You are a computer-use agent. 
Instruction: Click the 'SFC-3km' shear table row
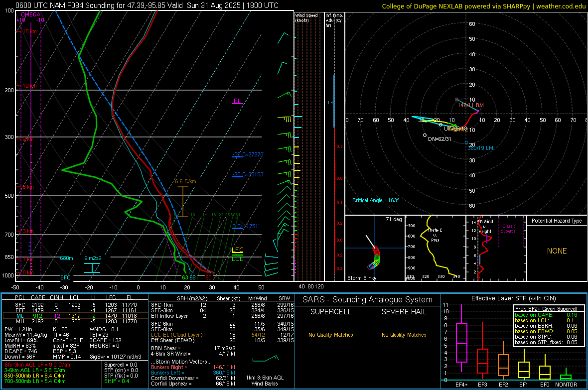(222, 310)
